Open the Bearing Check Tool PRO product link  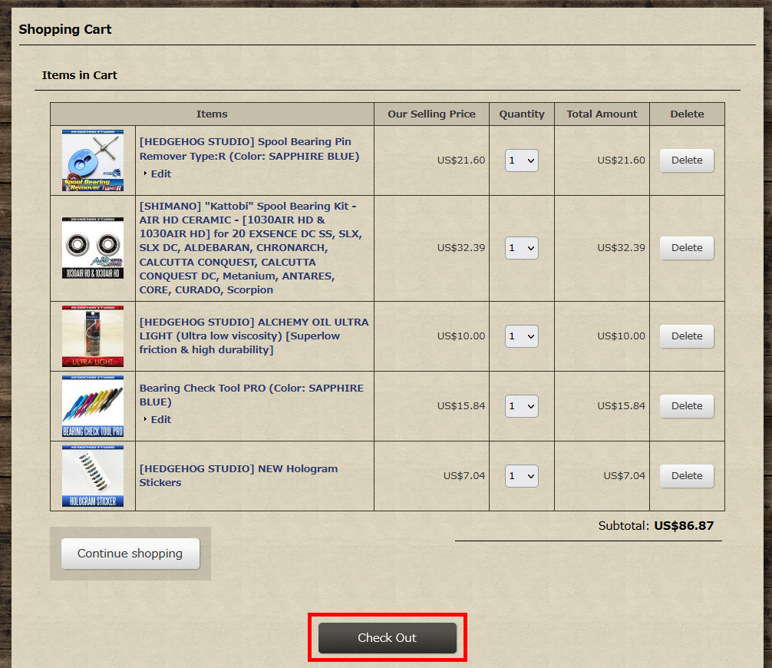tap(252, 395)
